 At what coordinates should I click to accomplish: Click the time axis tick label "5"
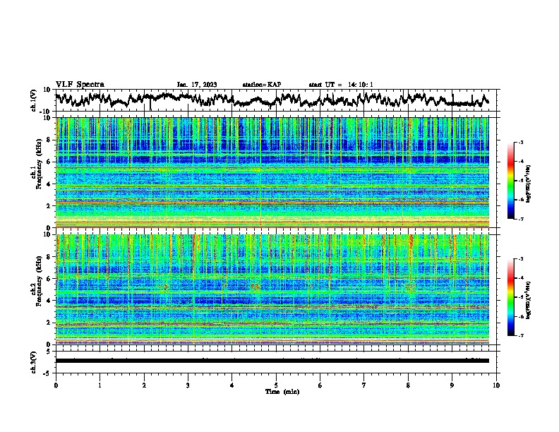pyautogui.click(x=276, y=385)
